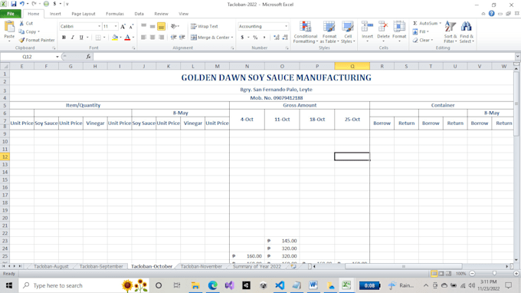The image size is (521, 293).
Task: Toggle Bold formatting
Action: point(64,38)
